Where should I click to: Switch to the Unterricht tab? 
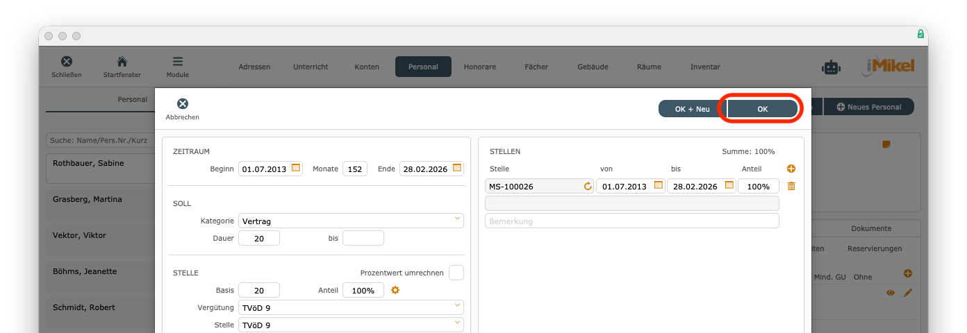click(311, 67)
